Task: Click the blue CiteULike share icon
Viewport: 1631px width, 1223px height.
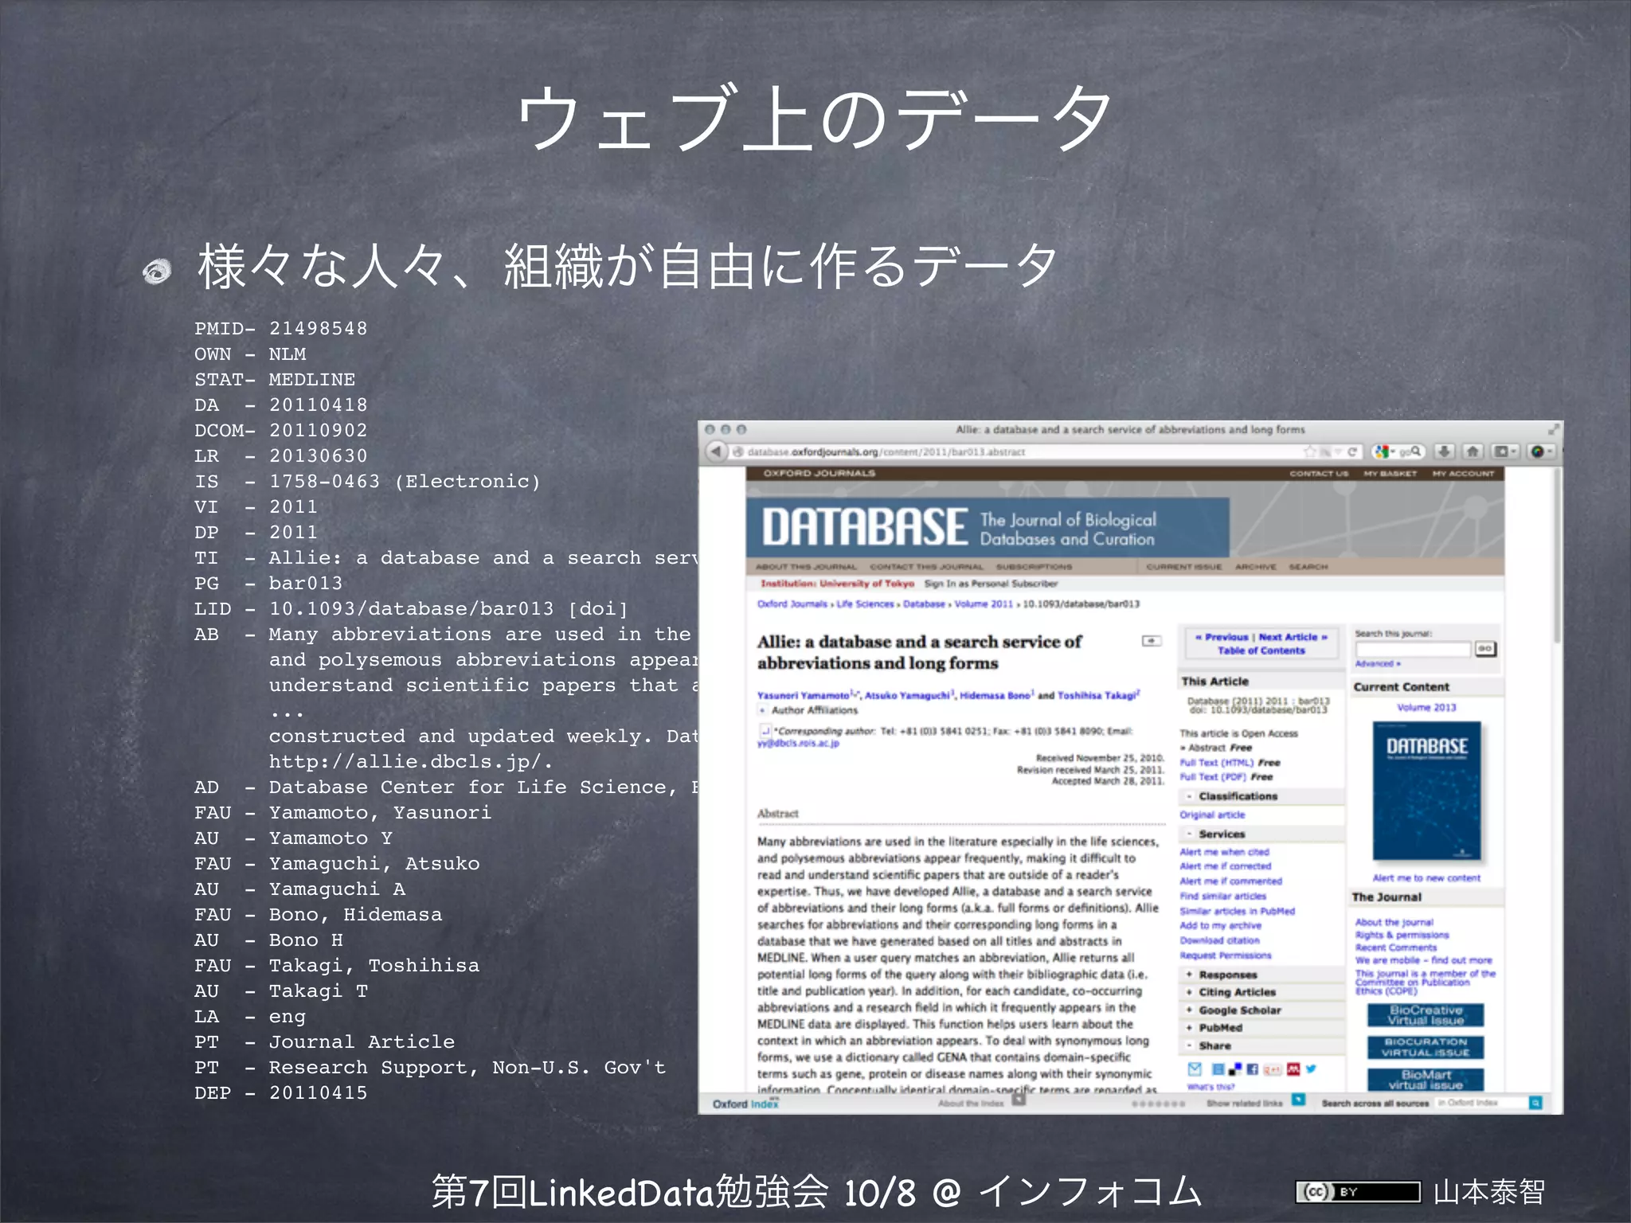Action: click(1218, 1069)
